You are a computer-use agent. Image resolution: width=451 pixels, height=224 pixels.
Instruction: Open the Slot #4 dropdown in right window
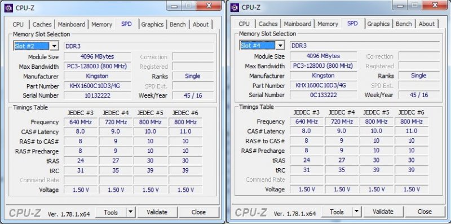pos(280,46)
